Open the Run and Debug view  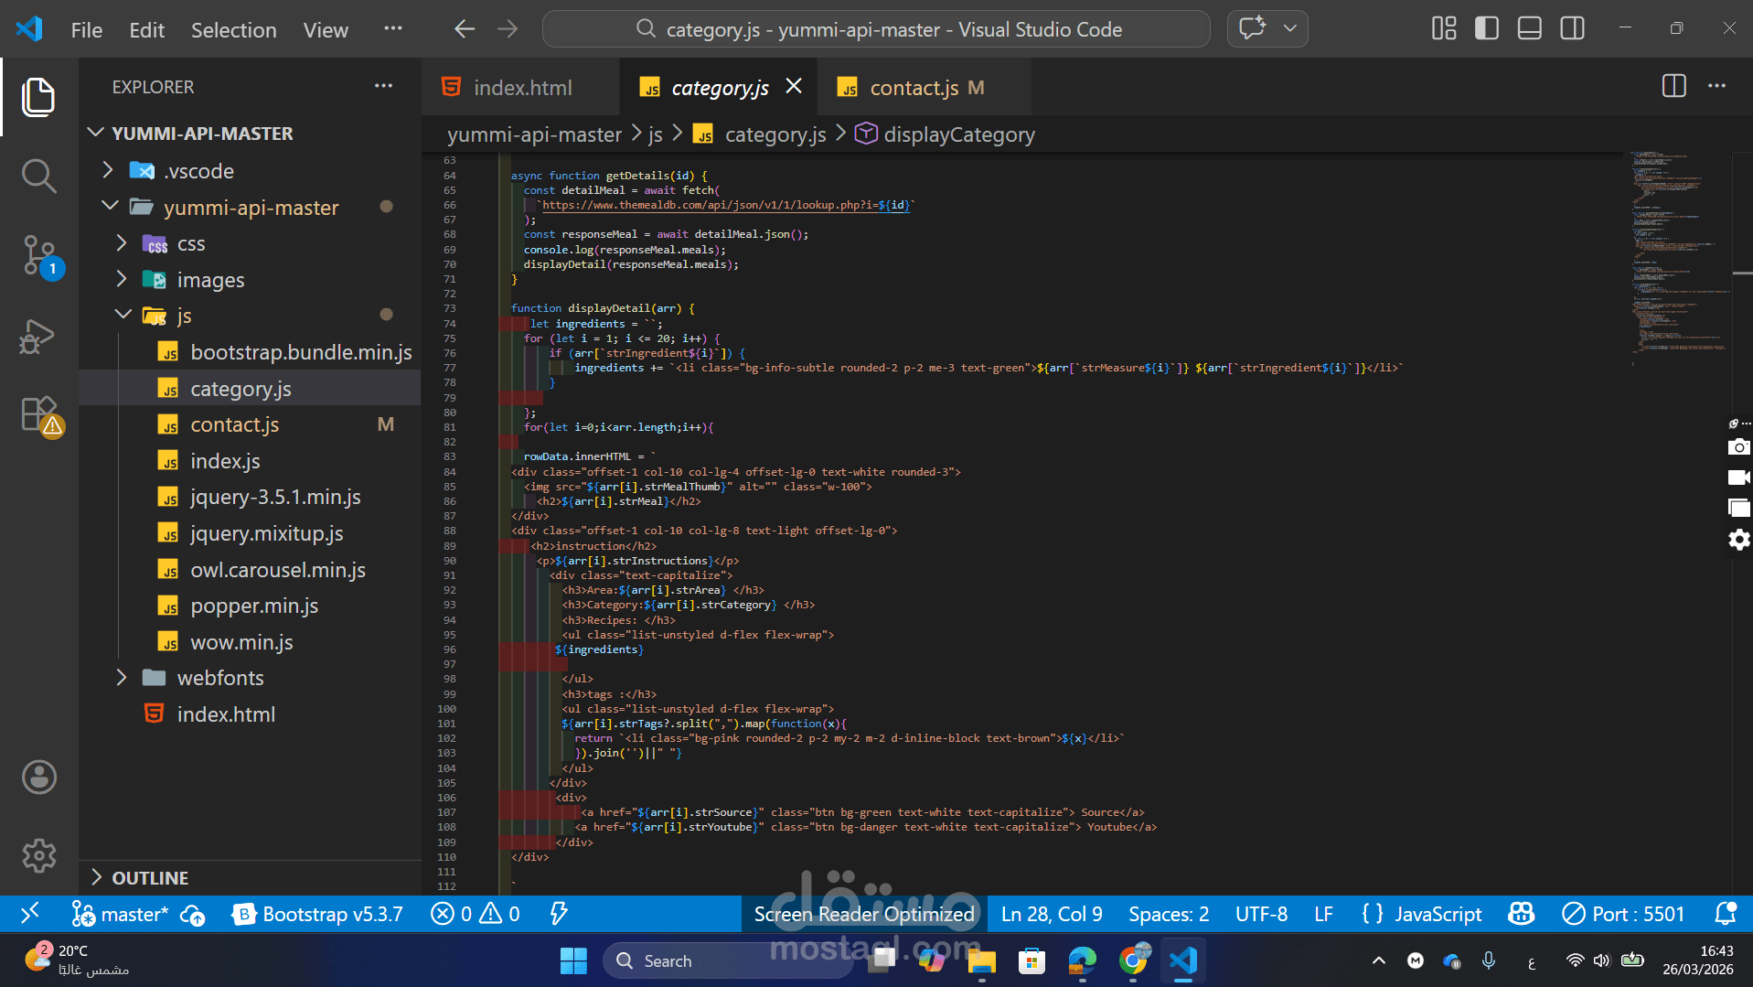pos(38,336)
